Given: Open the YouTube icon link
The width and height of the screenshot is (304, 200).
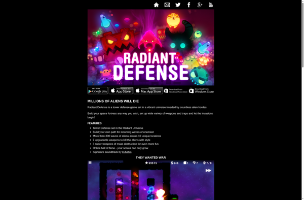Looking at the screenshot, I should [211, 5].
